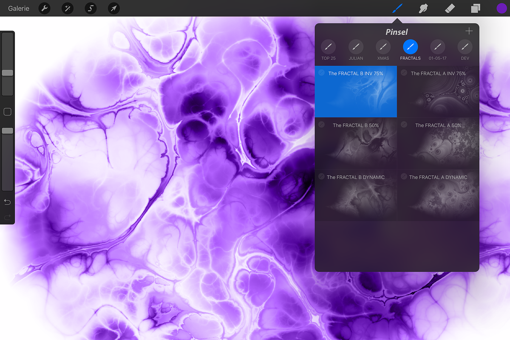Activate the Selection tool
This screenshot has width=510, height=340.
point(91,8)
